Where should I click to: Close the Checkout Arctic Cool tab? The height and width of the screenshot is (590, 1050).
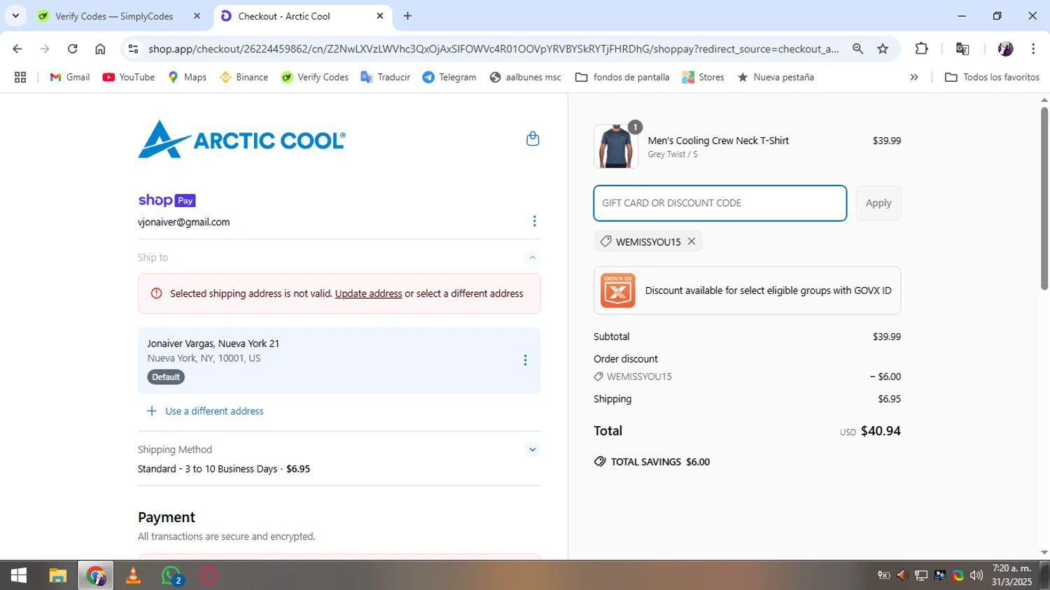pyautogui.click(x=380, y=15)
